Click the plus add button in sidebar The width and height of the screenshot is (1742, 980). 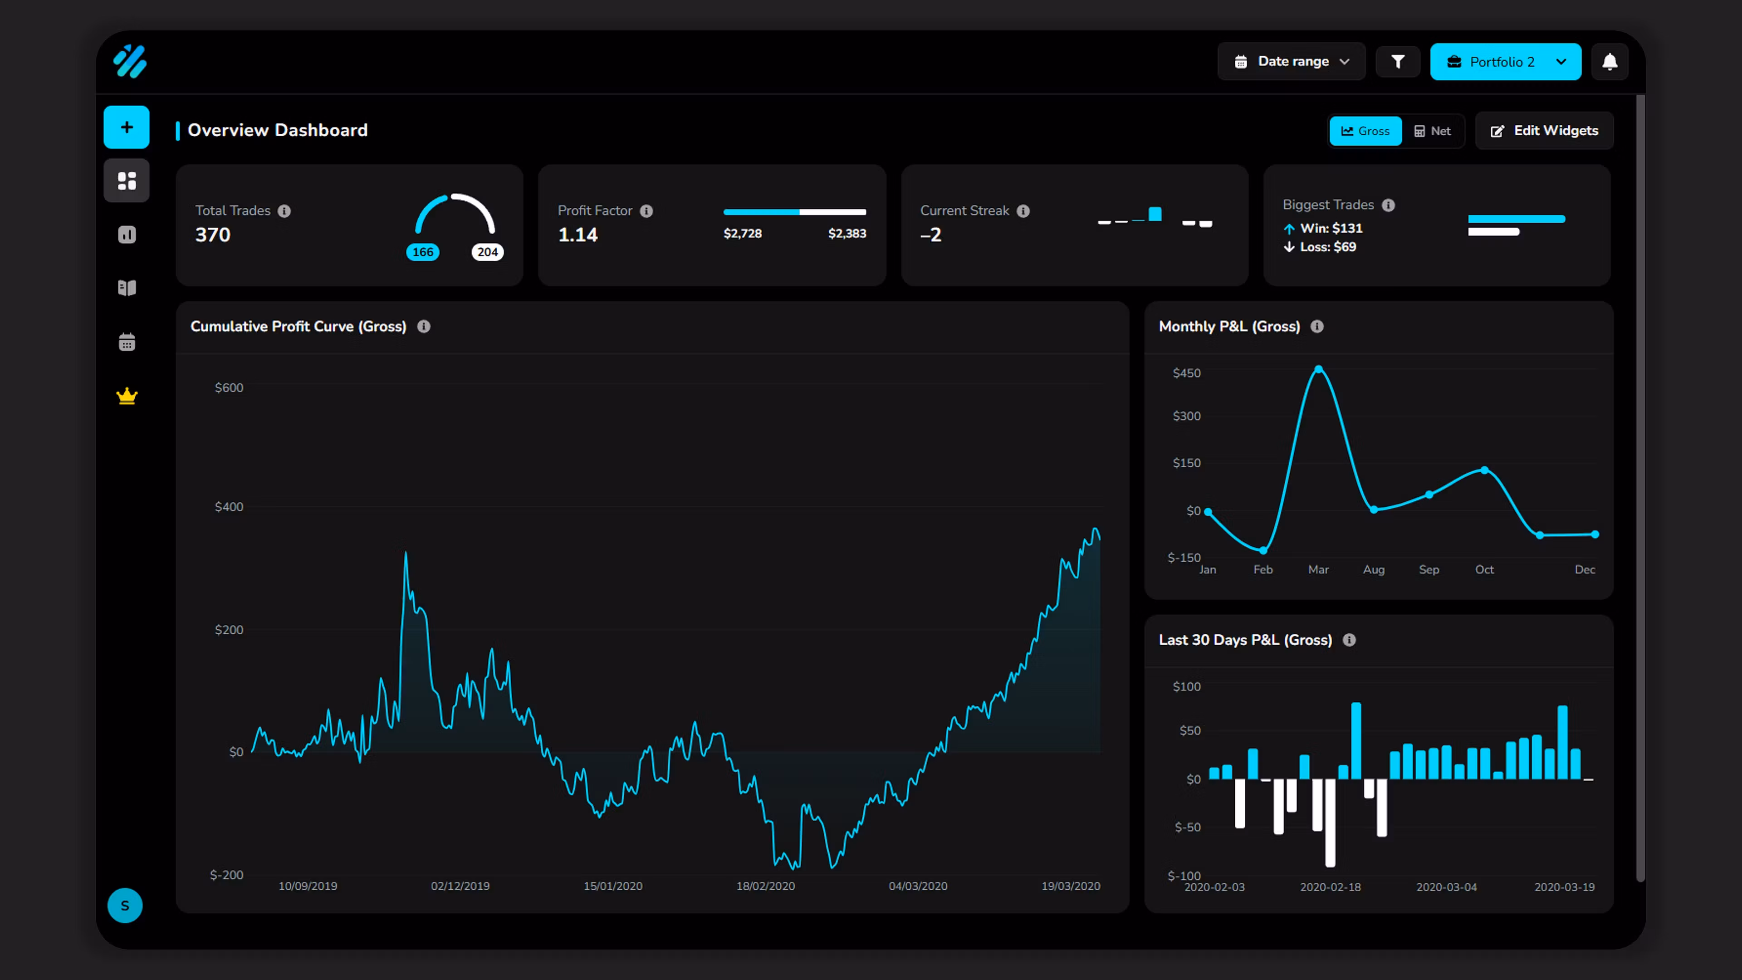click(127, 127)
